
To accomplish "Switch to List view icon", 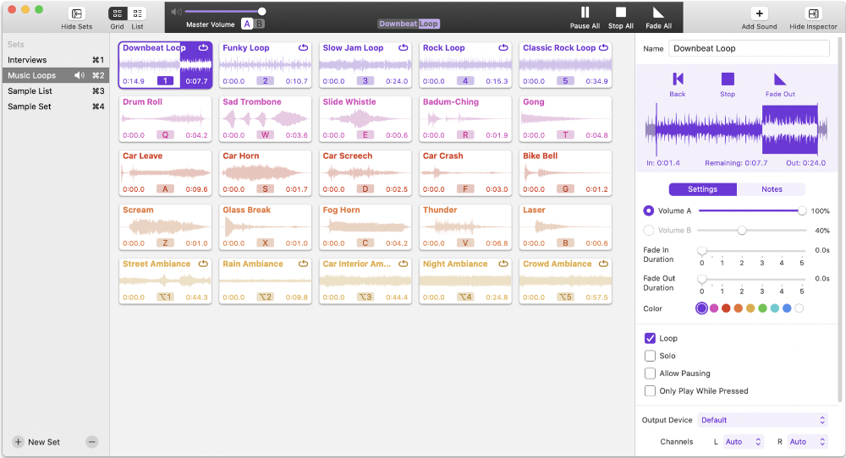I will (137, 14).
